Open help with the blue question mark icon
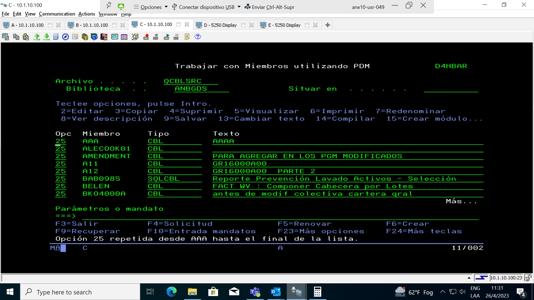The height and width of the screenshot is (300, 534). (x=198, y=37)
